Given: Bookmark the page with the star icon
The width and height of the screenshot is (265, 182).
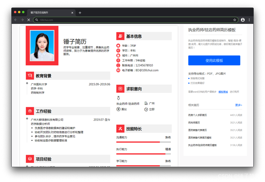Looking at the screenshot, I should click(235, 20).
